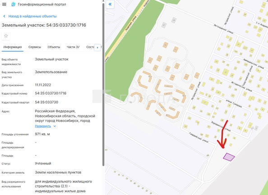Viewport: 268px width, 195px height.
Task: Open the Части ЗУ tab
Action: (73, 47)
